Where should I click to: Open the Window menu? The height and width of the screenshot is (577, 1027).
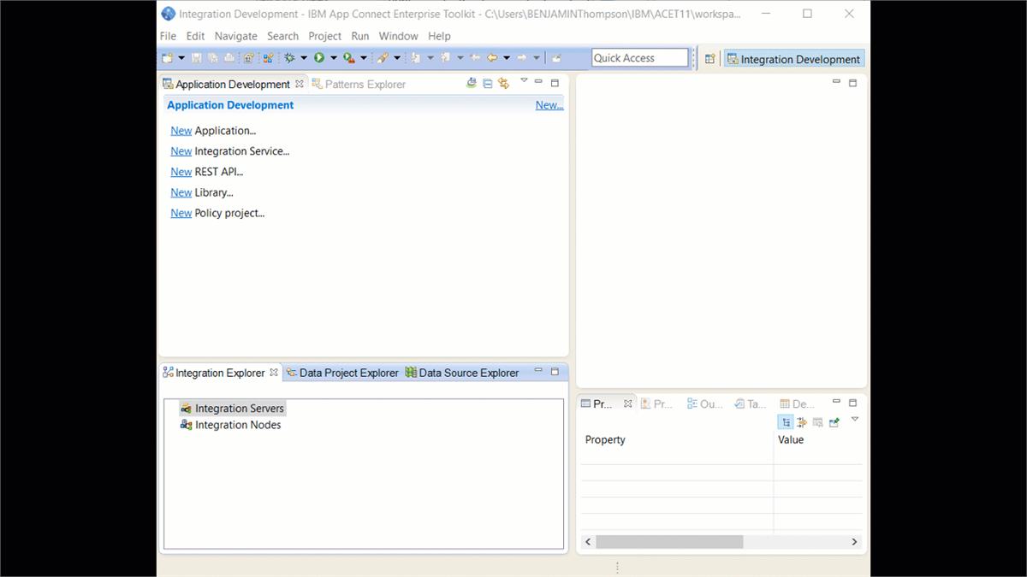(398, 36)
